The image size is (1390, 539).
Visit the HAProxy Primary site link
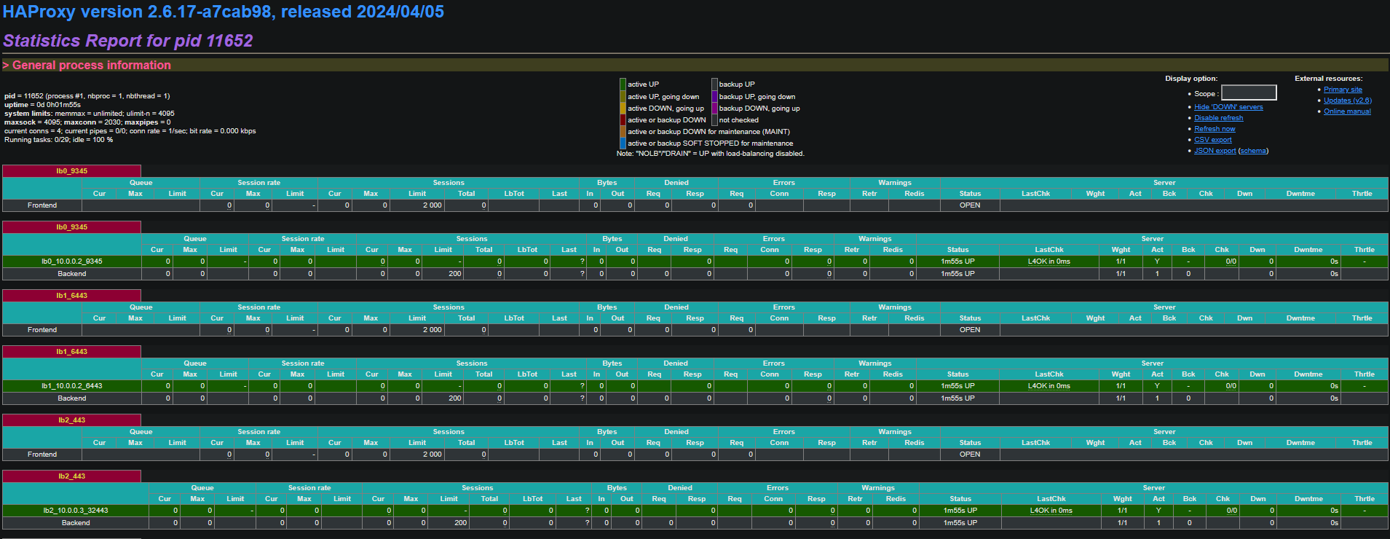(x=1342, y=90)
